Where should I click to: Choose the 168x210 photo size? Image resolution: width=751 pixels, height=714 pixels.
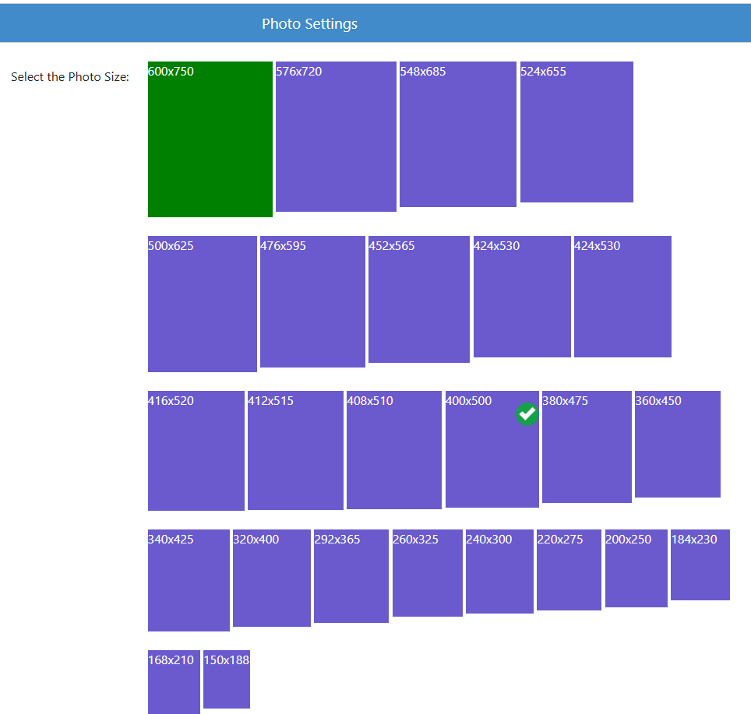pyautogui.click(x=174, y=681)
